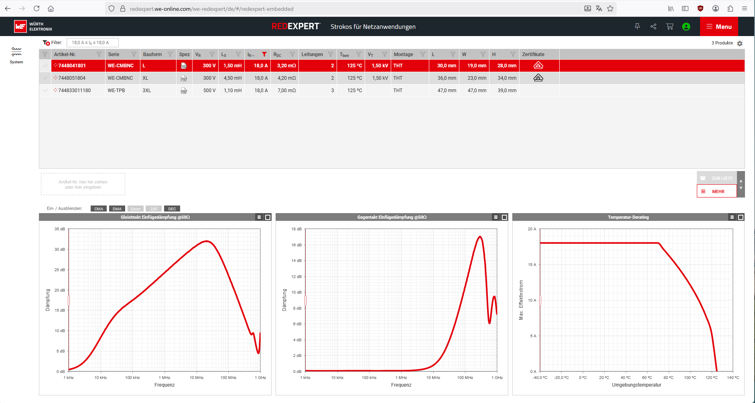Click the article number drop input box
Screen dimensions: 755x403
83,184
